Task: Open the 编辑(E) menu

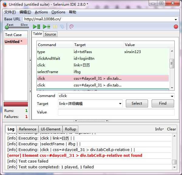Action: click(x=25, y=12)
